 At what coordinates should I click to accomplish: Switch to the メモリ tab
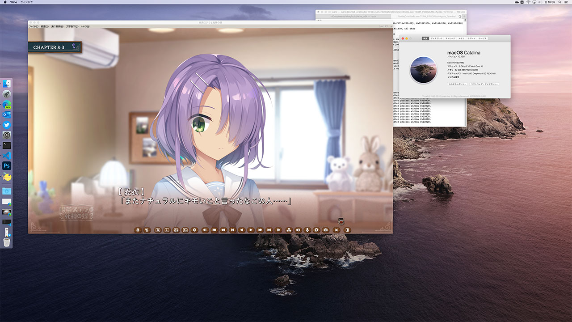[462, 38]
